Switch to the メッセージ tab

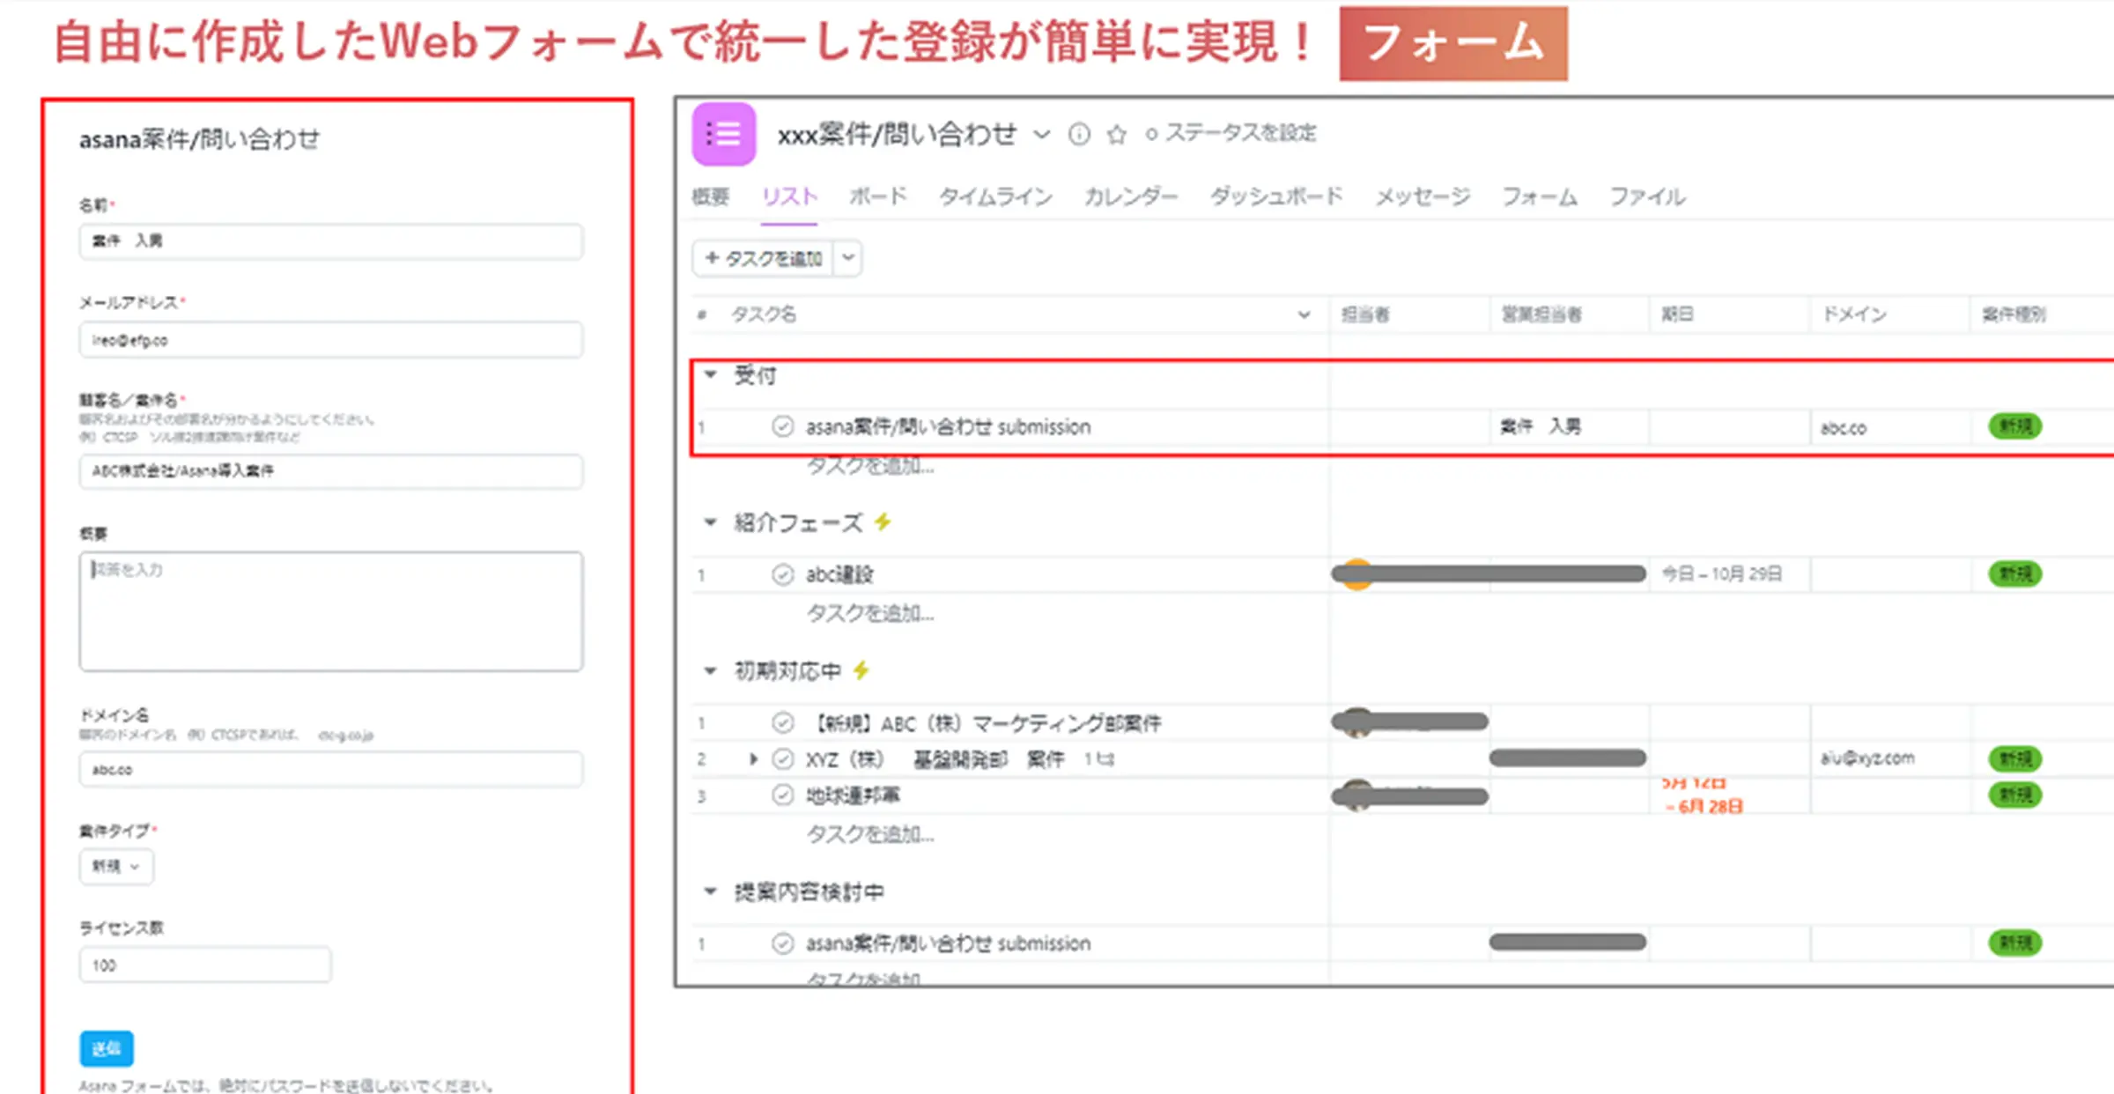point(1423,196)
